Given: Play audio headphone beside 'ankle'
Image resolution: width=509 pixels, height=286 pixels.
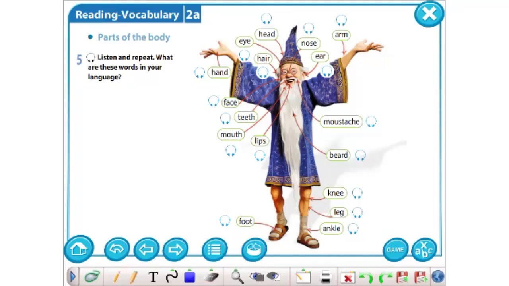Looking at the screenshot, I should tap(353, 229).
